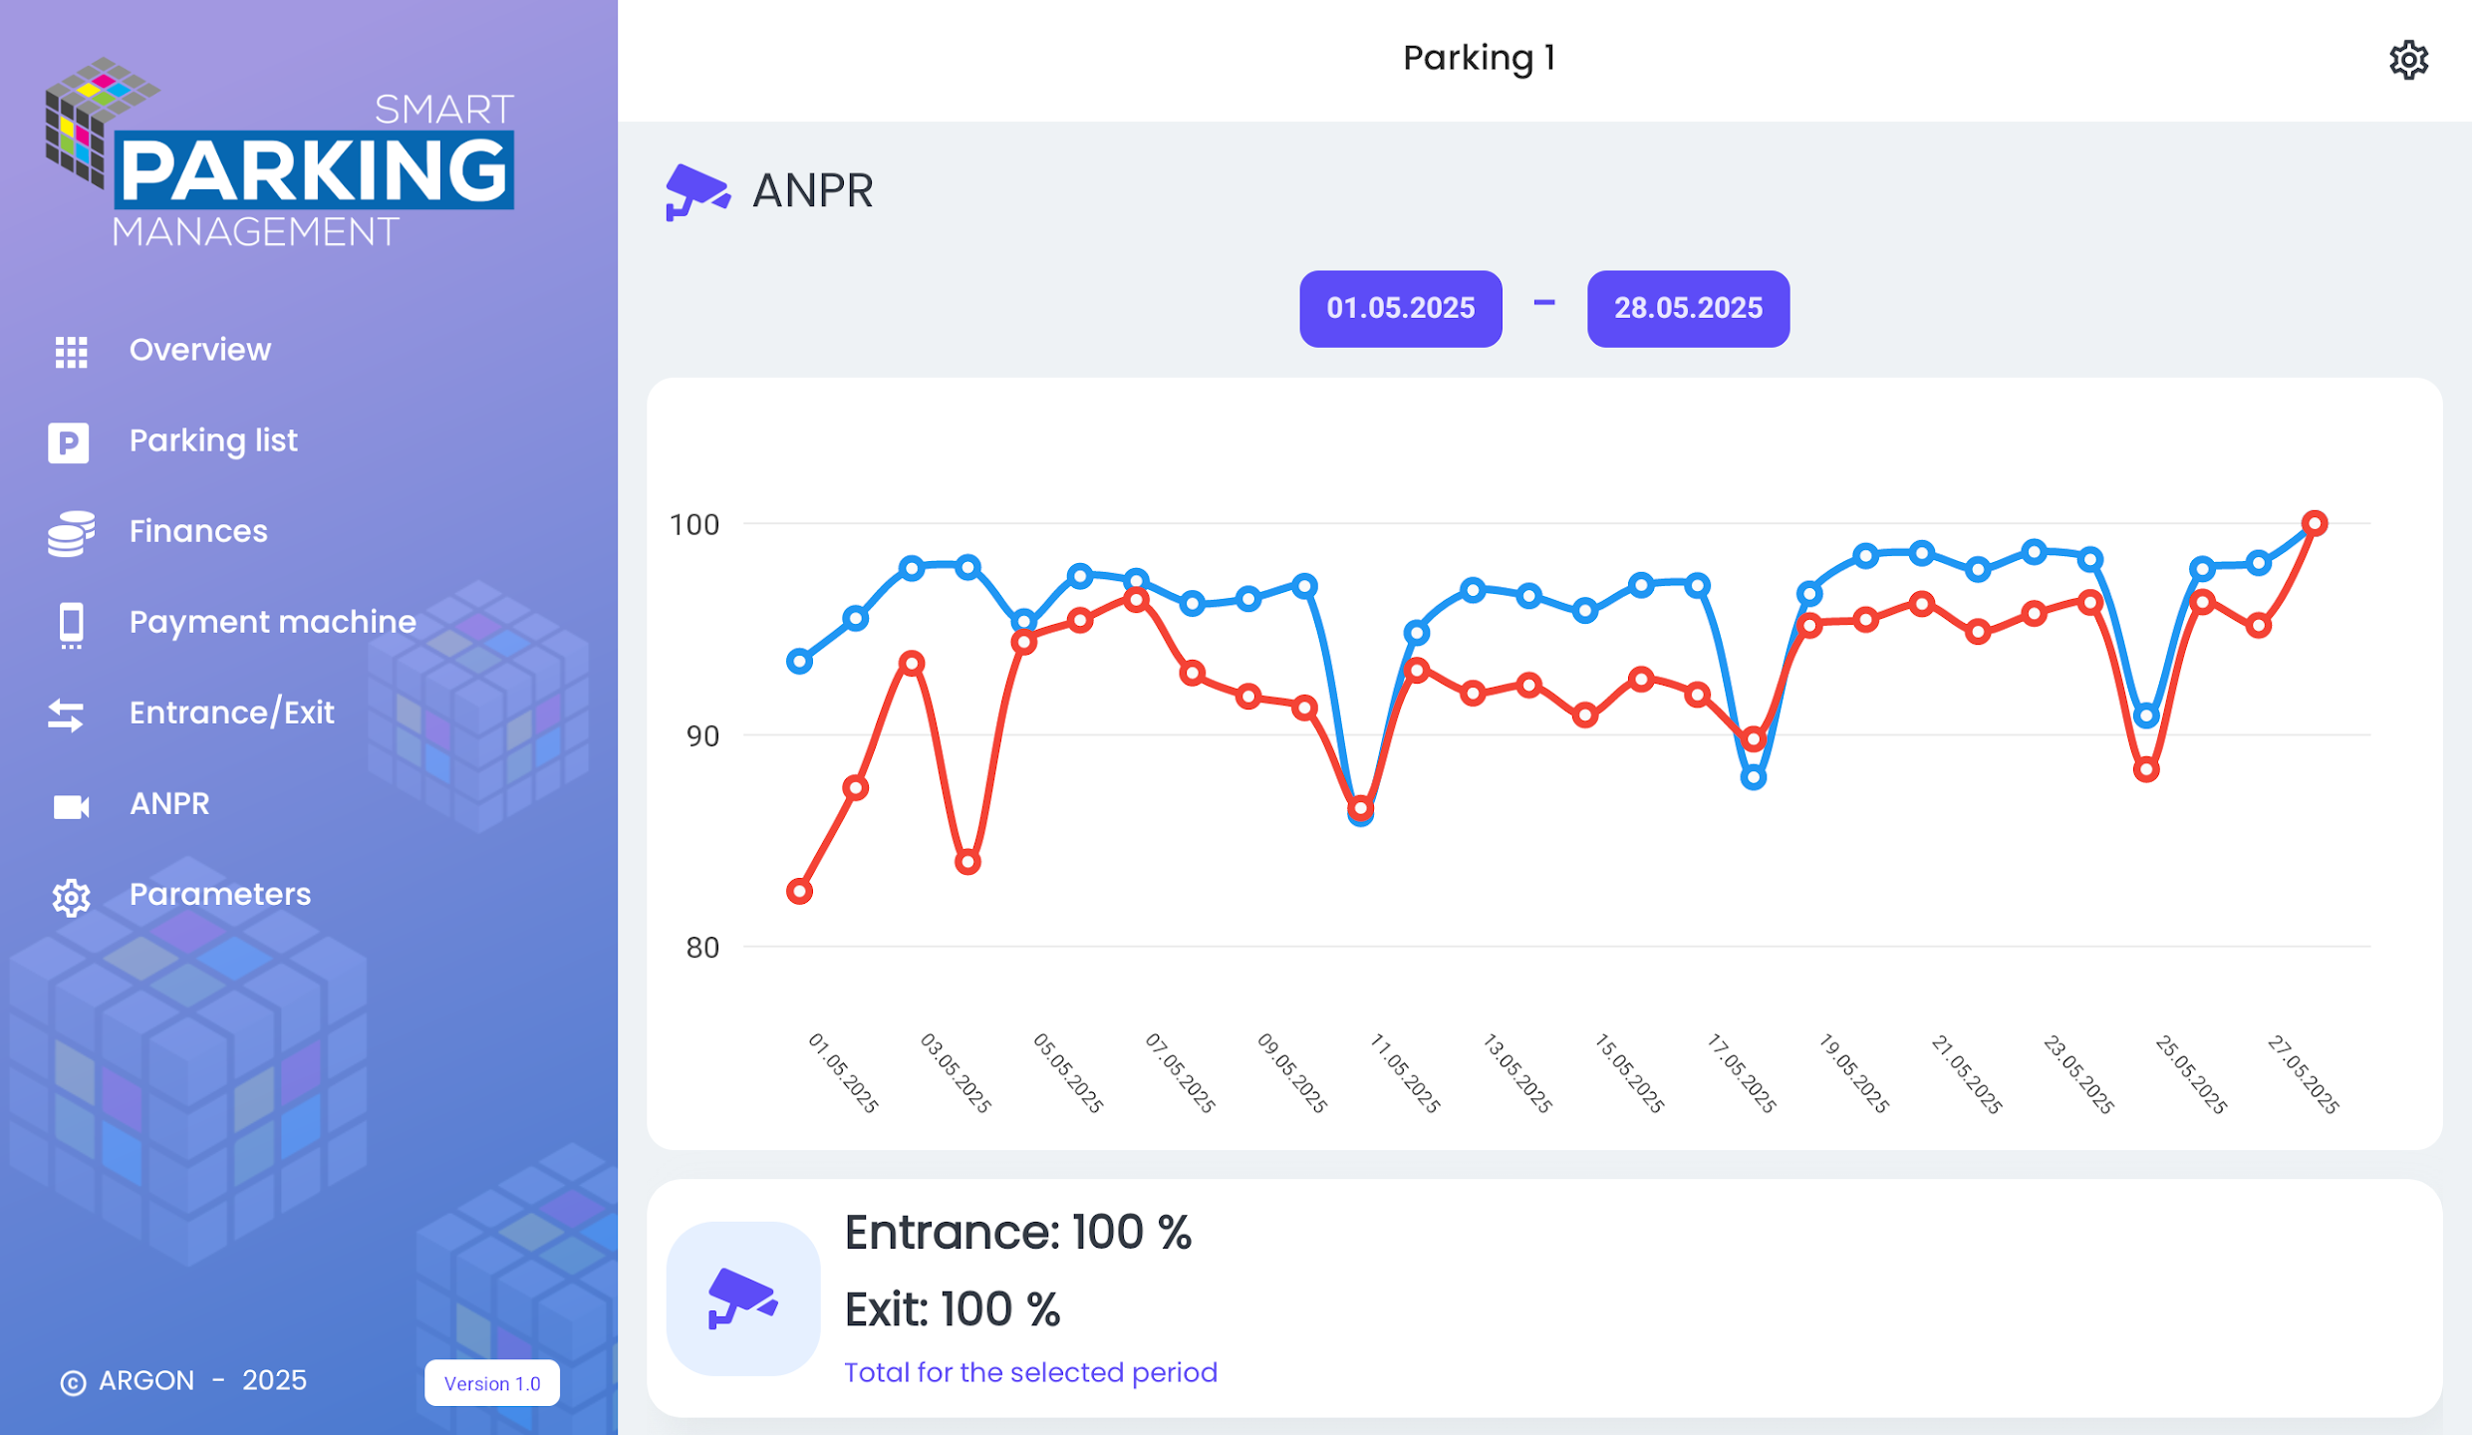
Task: Click the first blue data point on chart
Action: [799, 661]
